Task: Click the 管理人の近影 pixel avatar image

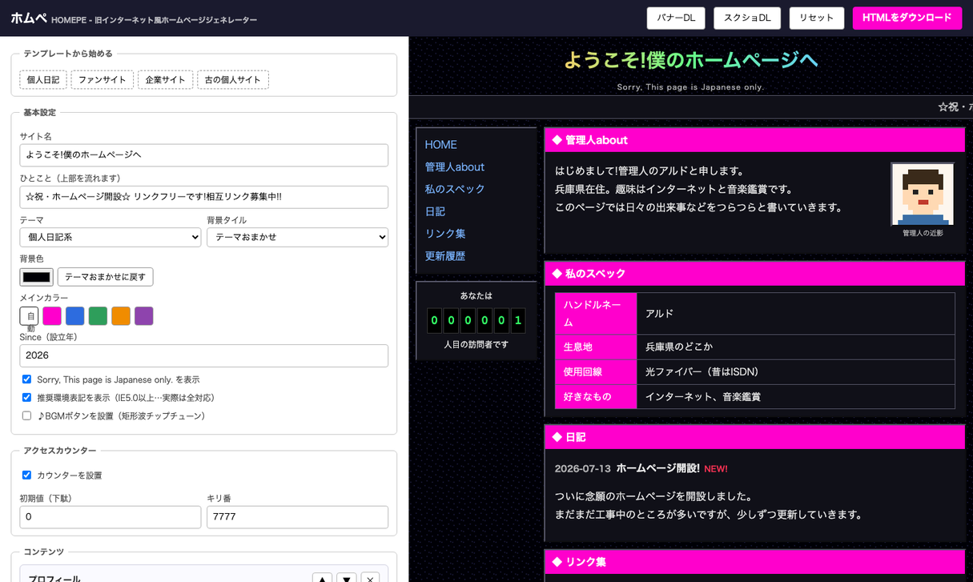Action: coord(923,195)
